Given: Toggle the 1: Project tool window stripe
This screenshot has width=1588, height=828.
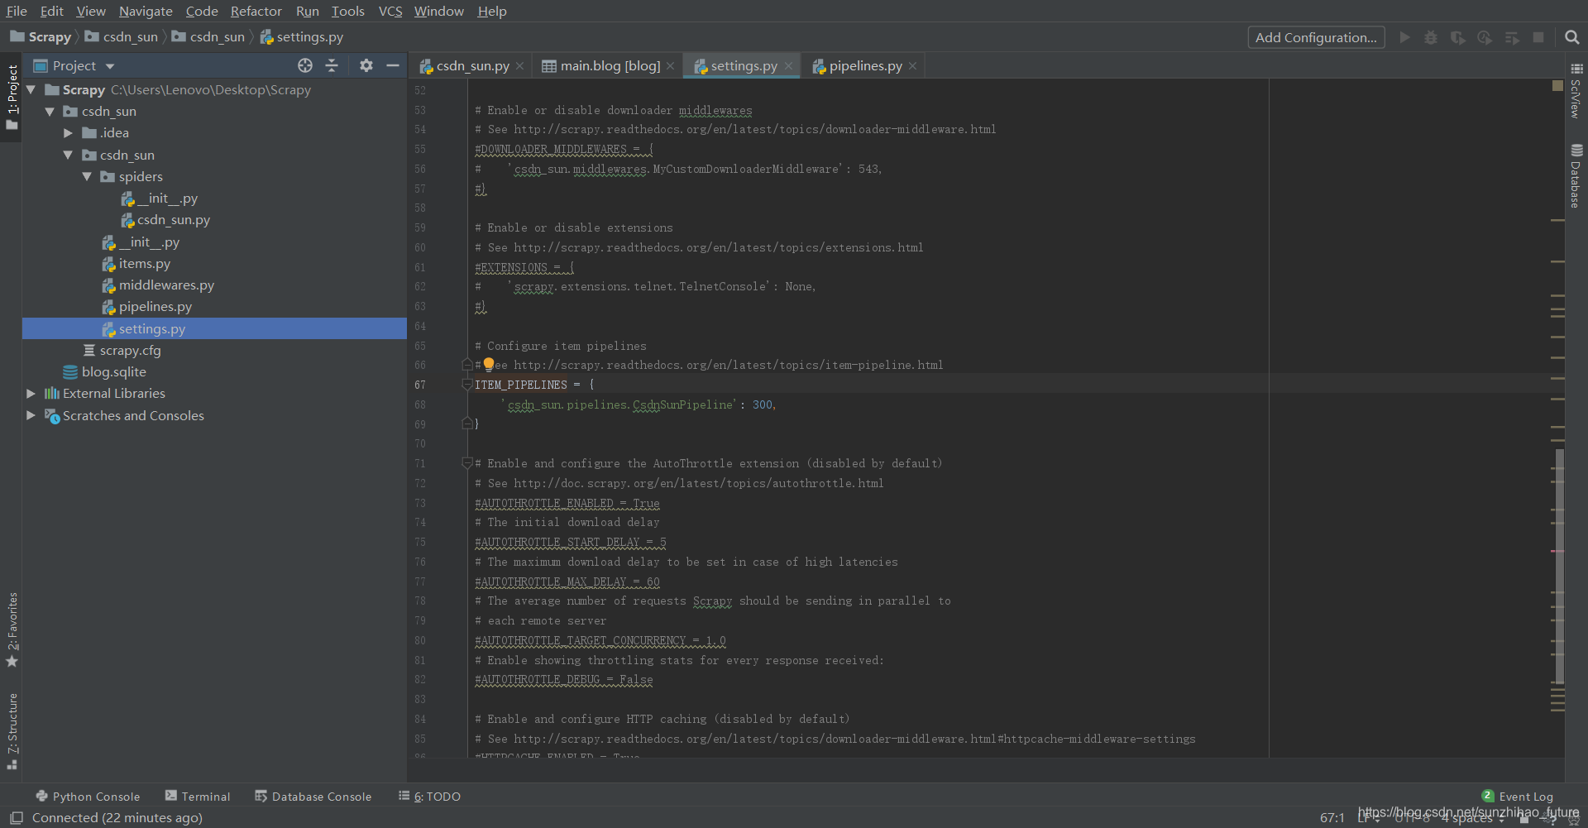Looking at the screenshot, I should pyautogui.click(x=12, y=97).
